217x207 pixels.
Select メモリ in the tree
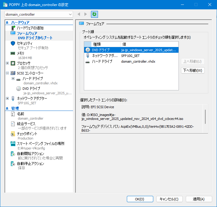tap(20, 53)
